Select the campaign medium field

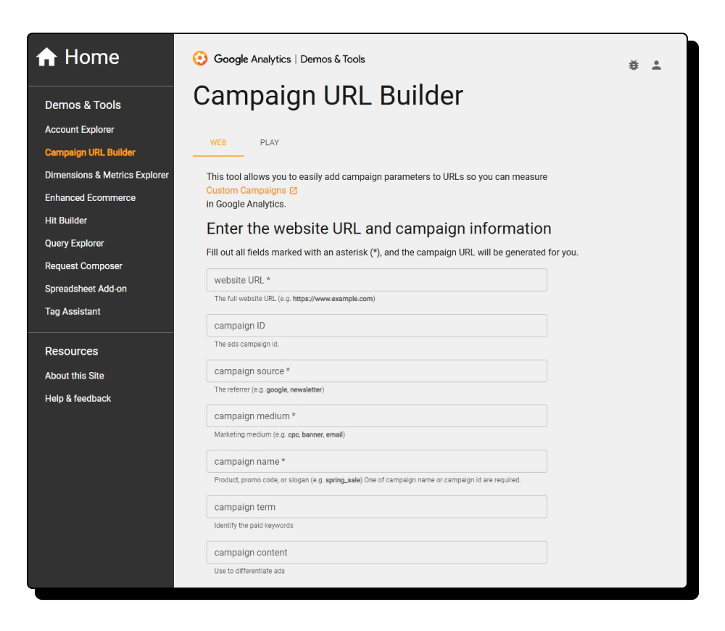pyautogui.click(x=377, y=416)
